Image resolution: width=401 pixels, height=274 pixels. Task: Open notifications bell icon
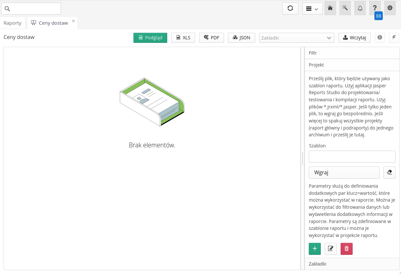point(360,8)
